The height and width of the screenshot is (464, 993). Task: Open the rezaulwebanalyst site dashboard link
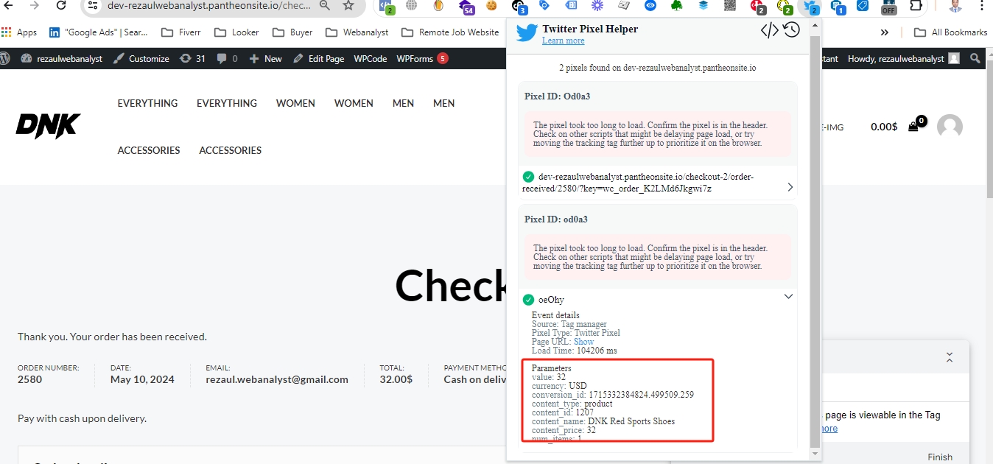click(x=63, y=58)
